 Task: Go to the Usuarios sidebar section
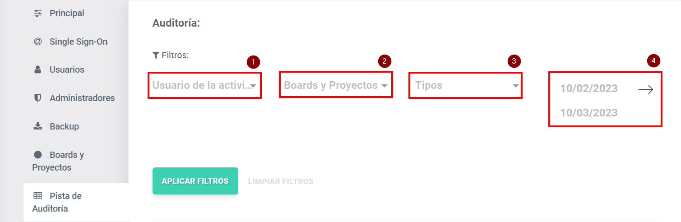(x=67, y=70)
